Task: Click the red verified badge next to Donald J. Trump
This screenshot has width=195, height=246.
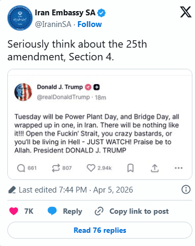Action: click(x=88, y=87)
